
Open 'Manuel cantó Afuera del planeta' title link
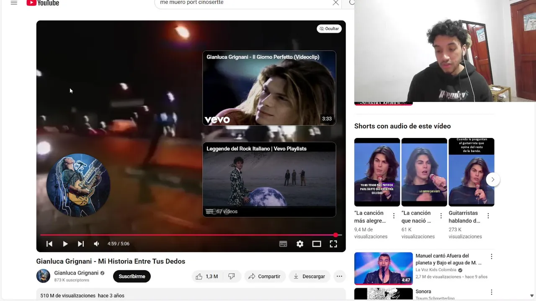click(448, 259)
